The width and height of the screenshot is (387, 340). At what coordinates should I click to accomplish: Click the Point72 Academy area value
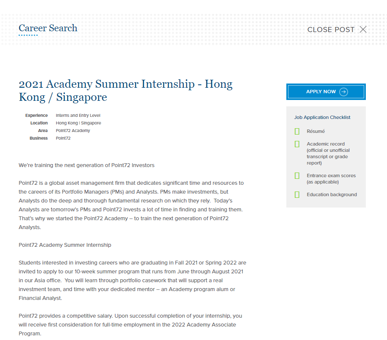point(73,131)
